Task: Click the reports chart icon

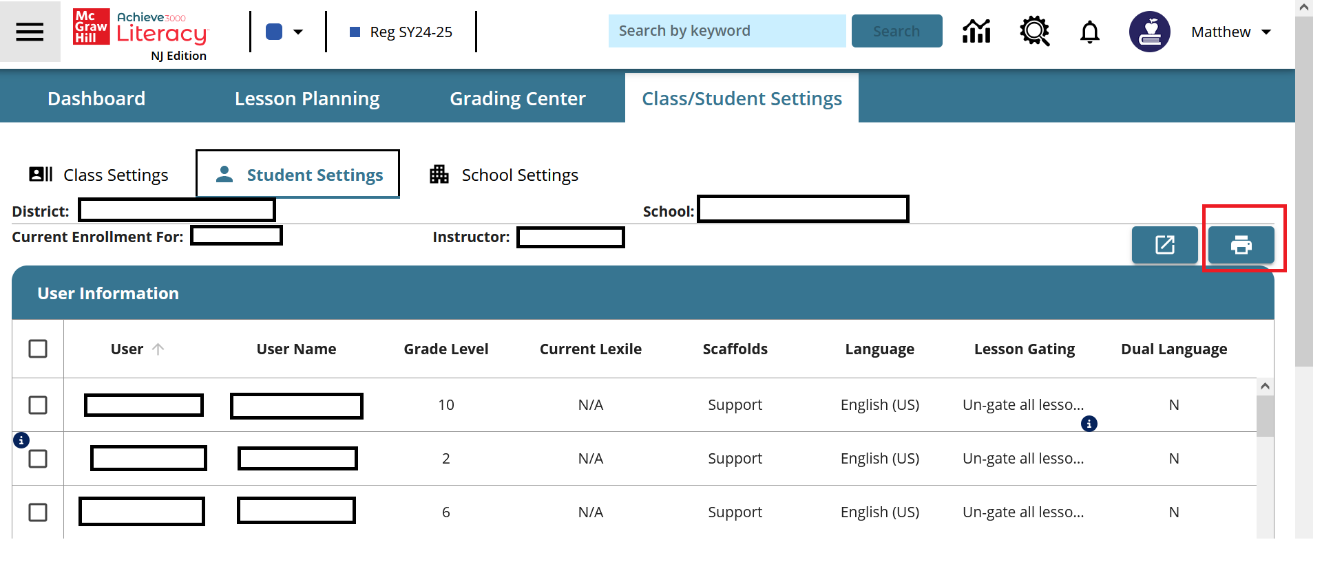Action: click(x=976, y=32)
